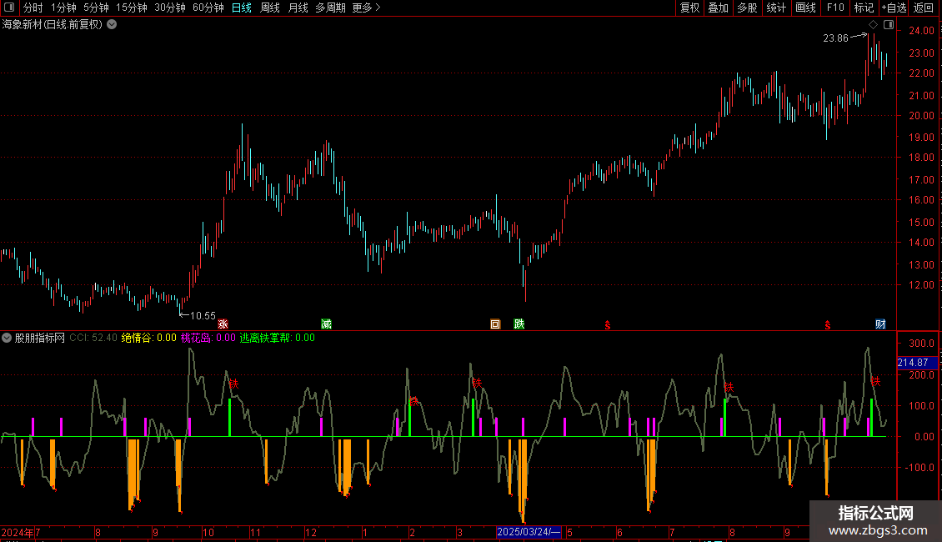Open the 统计 statistics tool
Viewport: 942px width, 542px height.
click(x=776, y=8)
